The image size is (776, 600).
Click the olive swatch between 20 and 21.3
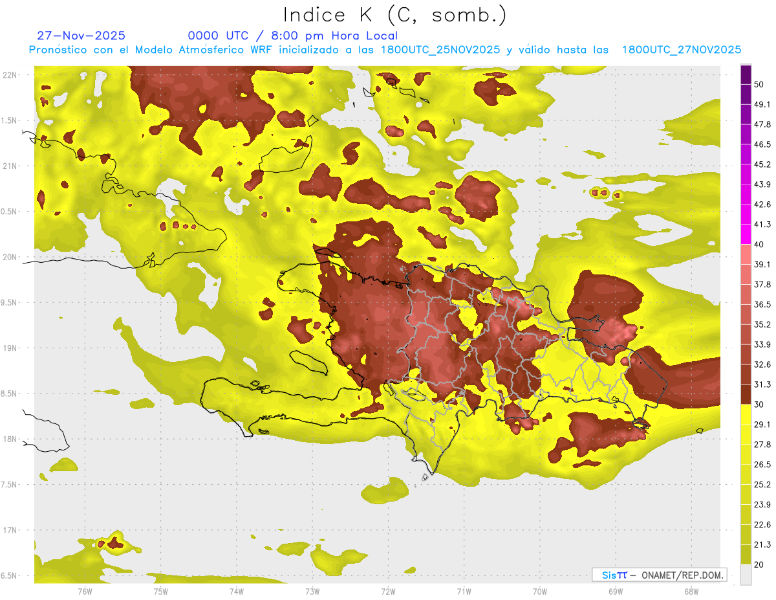[x=746, y=554]
